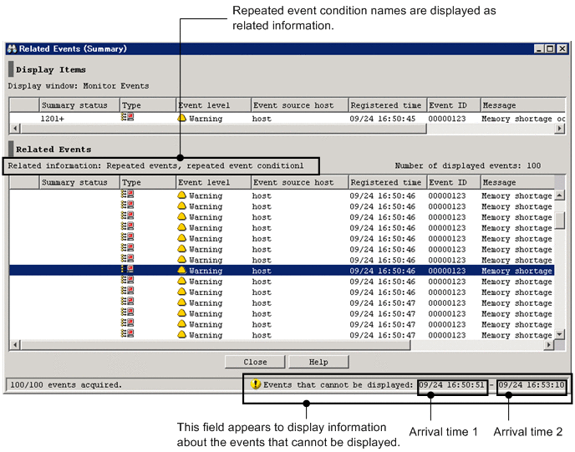This screenshot has width=575, height=452.
Task: Click the event type icon in Display Items row
Action: click(x=128, y=119)
